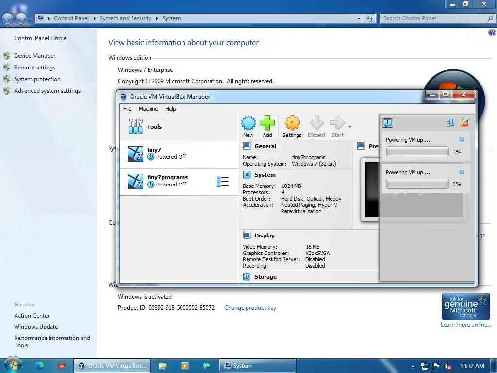Click the General section monitor icon
The height and width of the screenshot is (373, 497).
(x=247, y=146)
